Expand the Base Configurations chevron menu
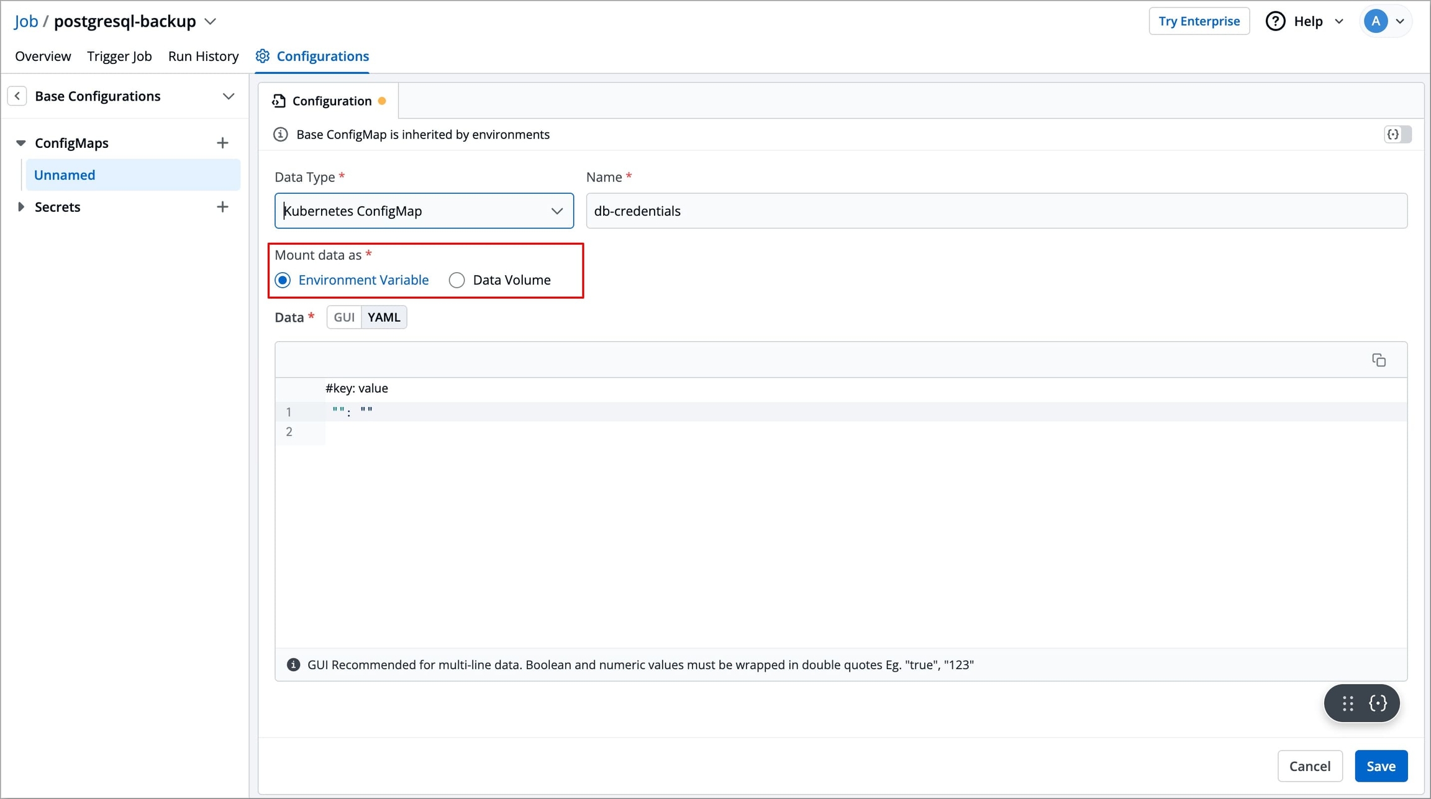Image resolution: width=1431 pixels, height=799 pixels. point(229,96)
